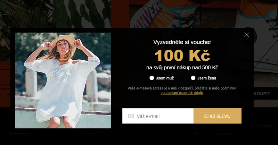
Task: Close the voucher popup with the X icon
Action: tap(246, 35)
